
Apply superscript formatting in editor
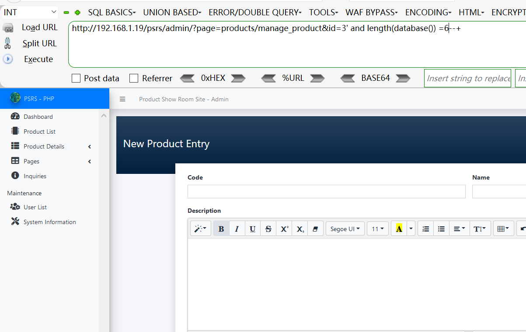tap(284, 228)
